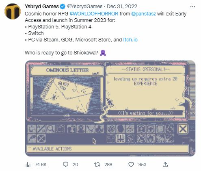
Task: Follow the Itch.io link
Action: (x=130, y=40)
